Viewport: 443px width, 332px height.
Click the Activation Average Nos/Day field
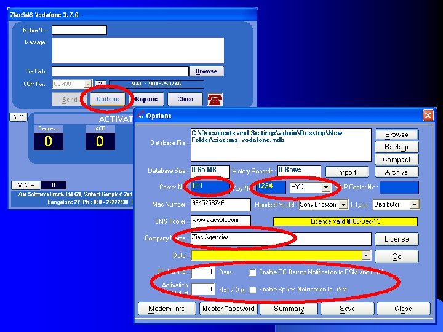coord(203,290)
